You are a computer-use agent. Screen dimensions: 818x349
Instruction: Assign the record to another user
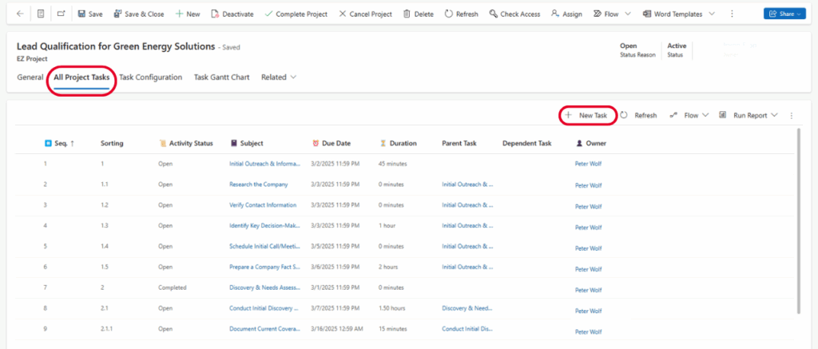[x=566, y=14]
